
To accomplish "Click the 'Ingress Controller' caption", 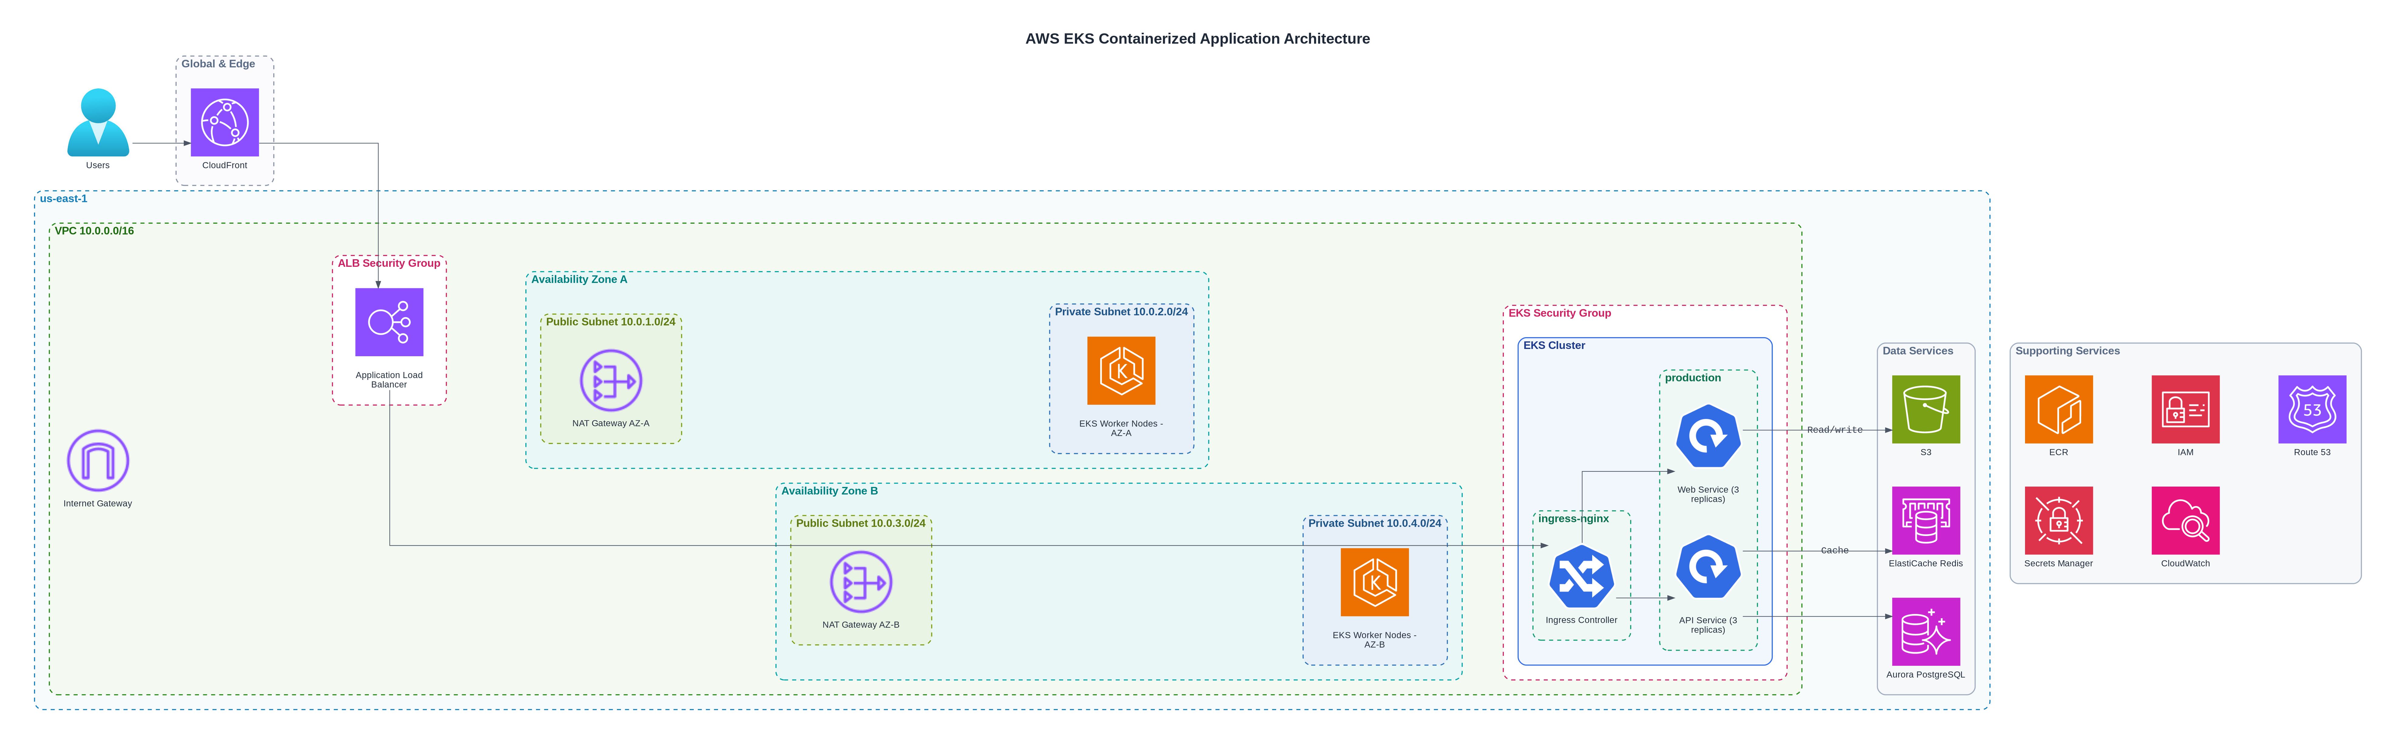I will coord(1581,620).
